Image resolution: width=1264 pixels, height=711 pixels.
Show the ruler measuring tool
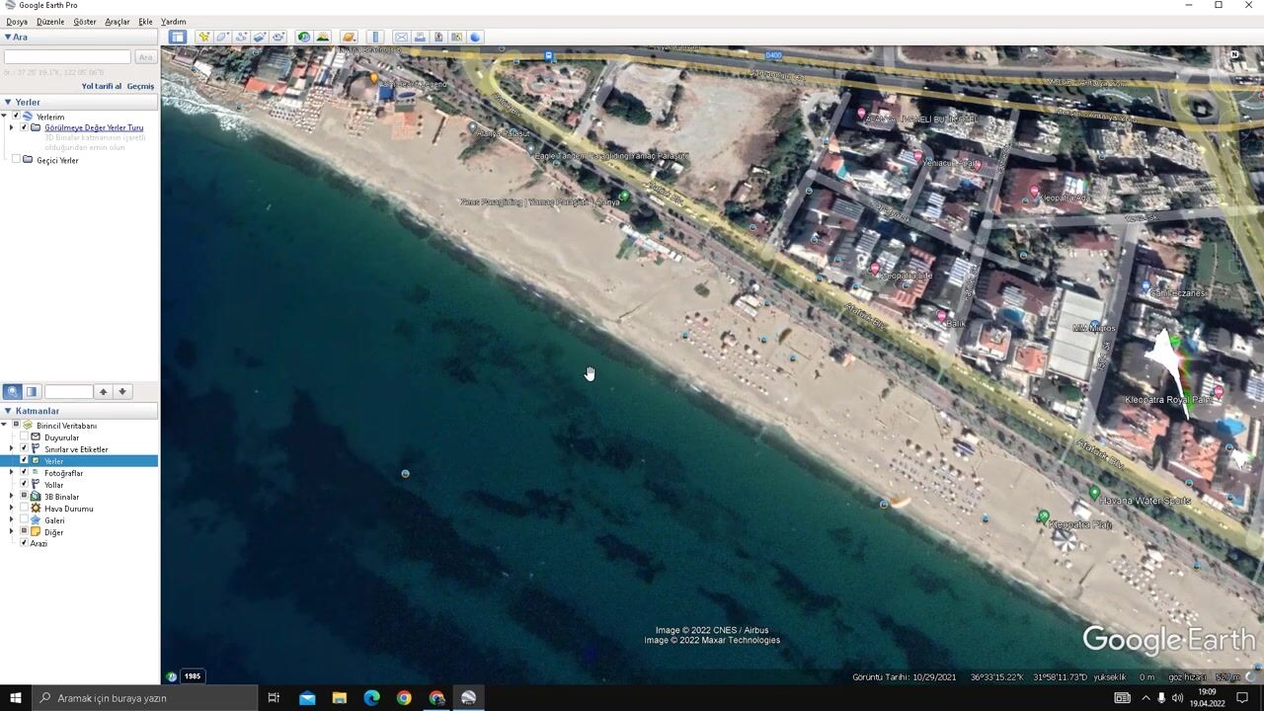point(375,38)
